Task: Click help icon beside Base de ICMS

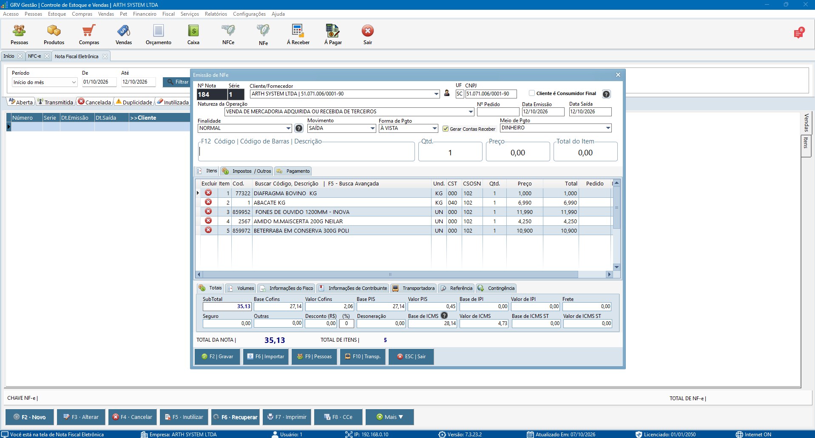Action: [444, 315]
